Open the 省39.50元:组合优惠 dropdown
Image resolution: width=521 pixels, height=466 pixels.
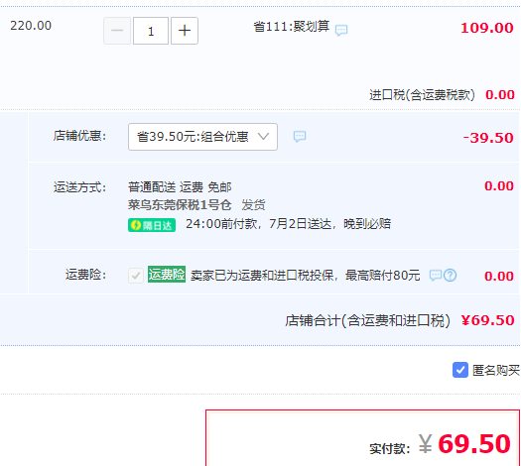click(x=202, y=137)
